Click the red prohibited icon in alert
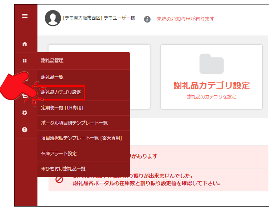276x211 pixels. pos(59,179)
